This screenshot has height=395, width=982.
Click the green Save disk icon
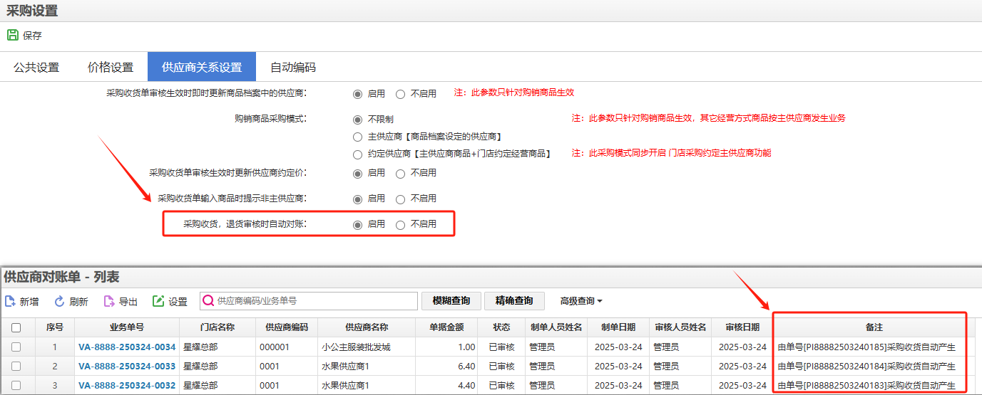tap(13, 35)
